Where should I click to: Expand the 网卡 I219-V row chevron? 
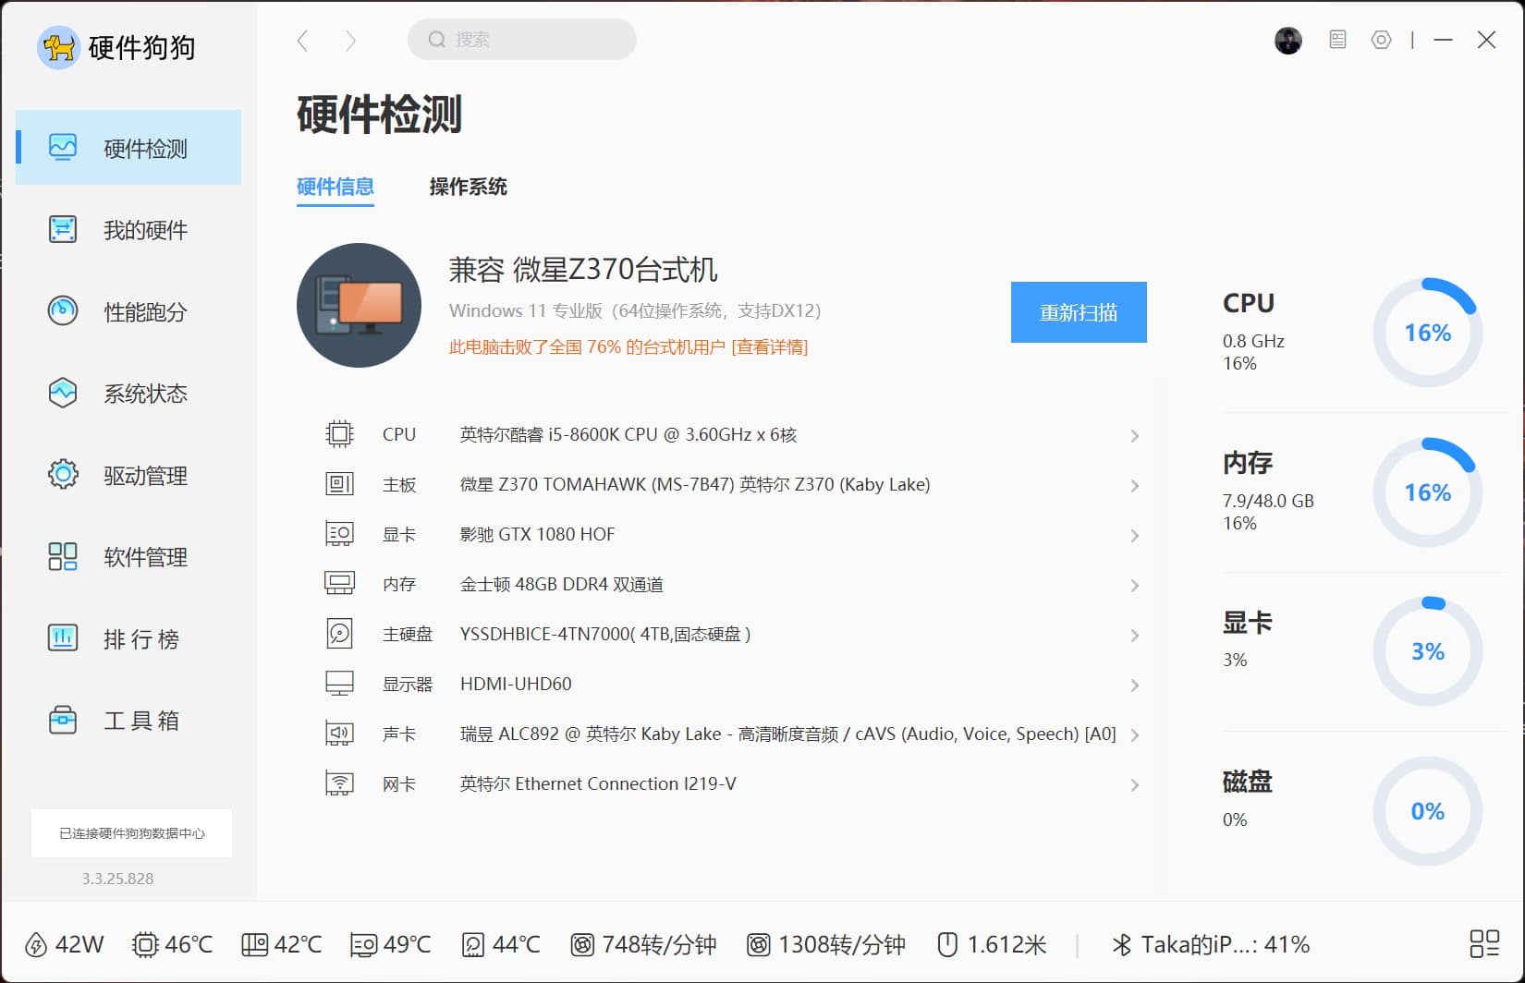1134,784
